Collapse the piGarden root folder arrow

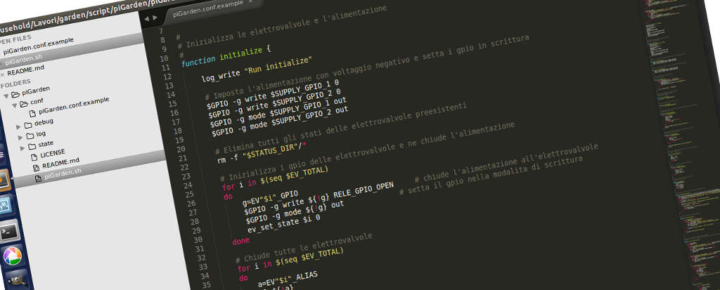pos(6,96)
